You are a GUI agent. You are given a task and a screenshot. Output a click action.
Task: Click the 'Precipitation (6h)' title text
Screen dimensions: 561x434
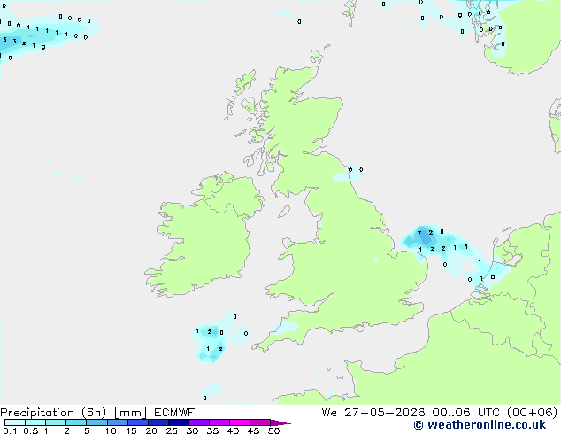tap(53, 413)
